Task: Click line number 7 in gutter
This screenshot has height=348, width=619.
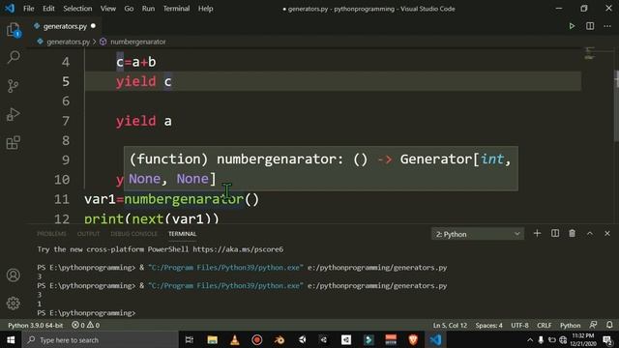Action: [x=66, y=121]
